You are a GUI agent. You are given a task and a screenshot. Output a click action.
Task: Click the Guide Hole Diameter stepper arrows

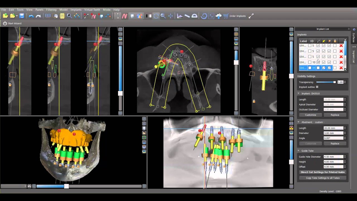(345, 157)
